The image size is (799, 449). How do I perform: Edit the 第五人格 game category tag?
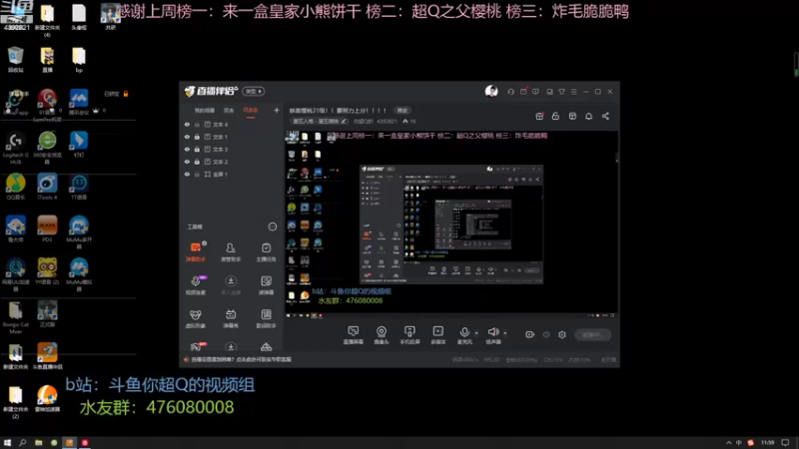319,121
